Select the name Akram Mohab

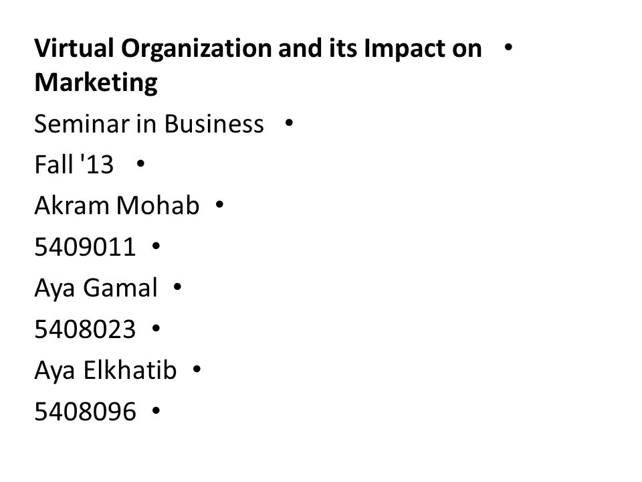pyautogui.click(x=117, y=206)
